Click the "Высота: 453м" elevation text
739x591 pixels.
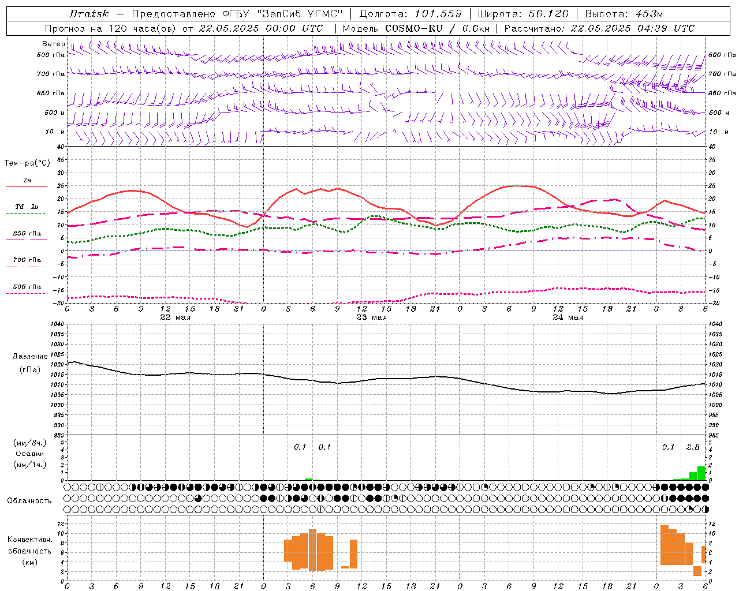(x=624, y=13)
